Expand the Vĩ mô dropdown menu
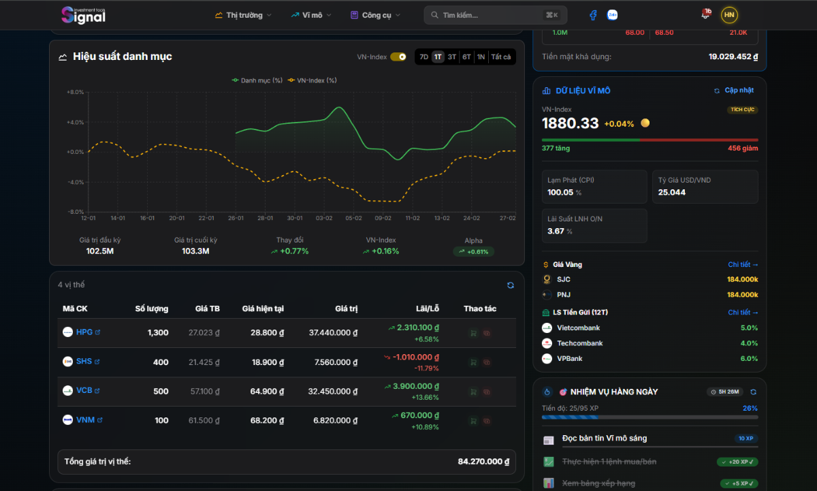 pos(306,15)
